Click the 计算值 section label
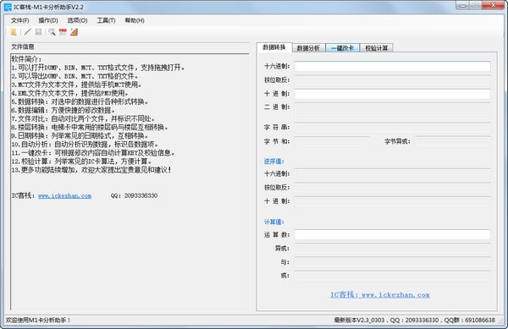 [274, 222]
